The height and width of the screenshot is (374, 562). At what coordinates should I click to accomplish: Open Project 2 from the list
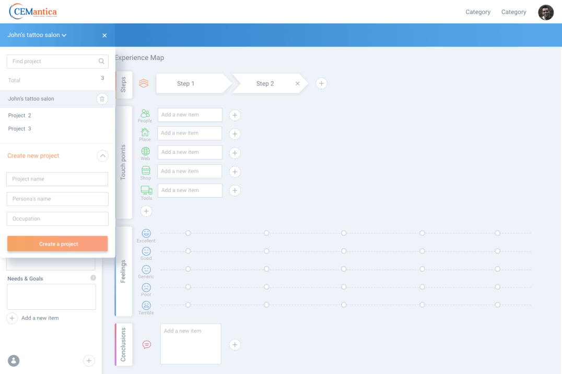click(x=20, y=115)
